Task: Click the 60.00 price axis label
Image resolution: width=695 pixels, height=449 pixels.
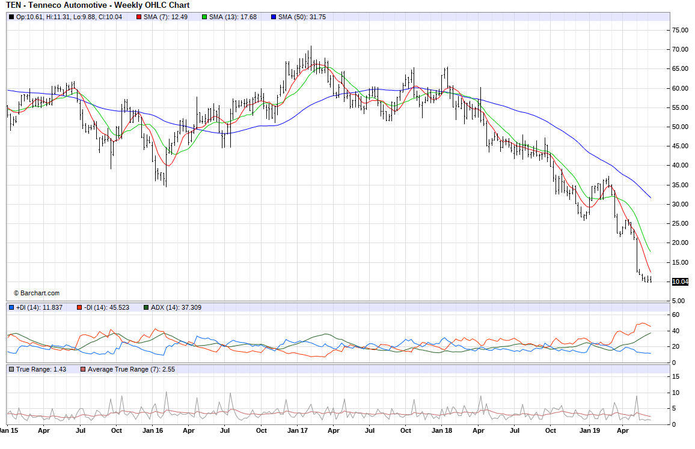Action: click(681, 88)
